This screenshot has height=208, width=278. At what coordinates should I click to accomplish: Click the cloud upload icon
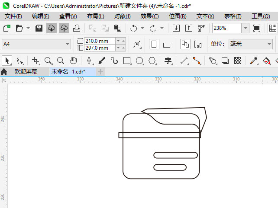tap(64, 28)
